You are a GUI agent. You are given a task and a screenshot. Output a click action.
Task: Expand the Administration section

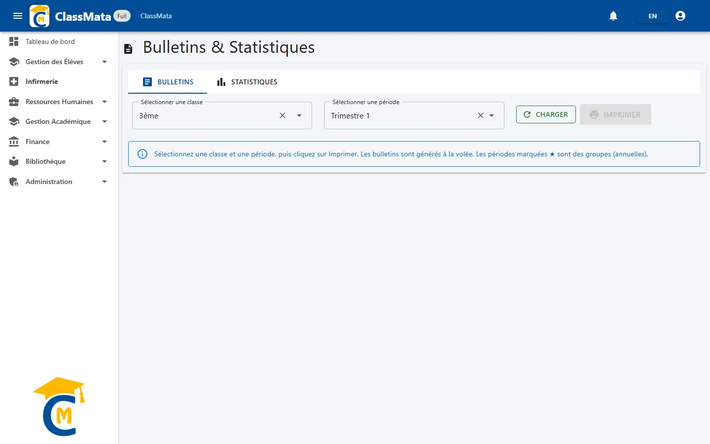(x=59, y=182)
